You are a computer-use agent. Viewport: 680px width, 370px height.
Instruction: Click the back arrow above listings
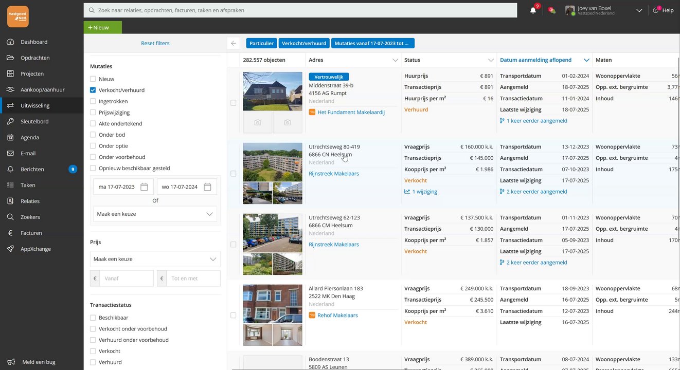[234, 44]
